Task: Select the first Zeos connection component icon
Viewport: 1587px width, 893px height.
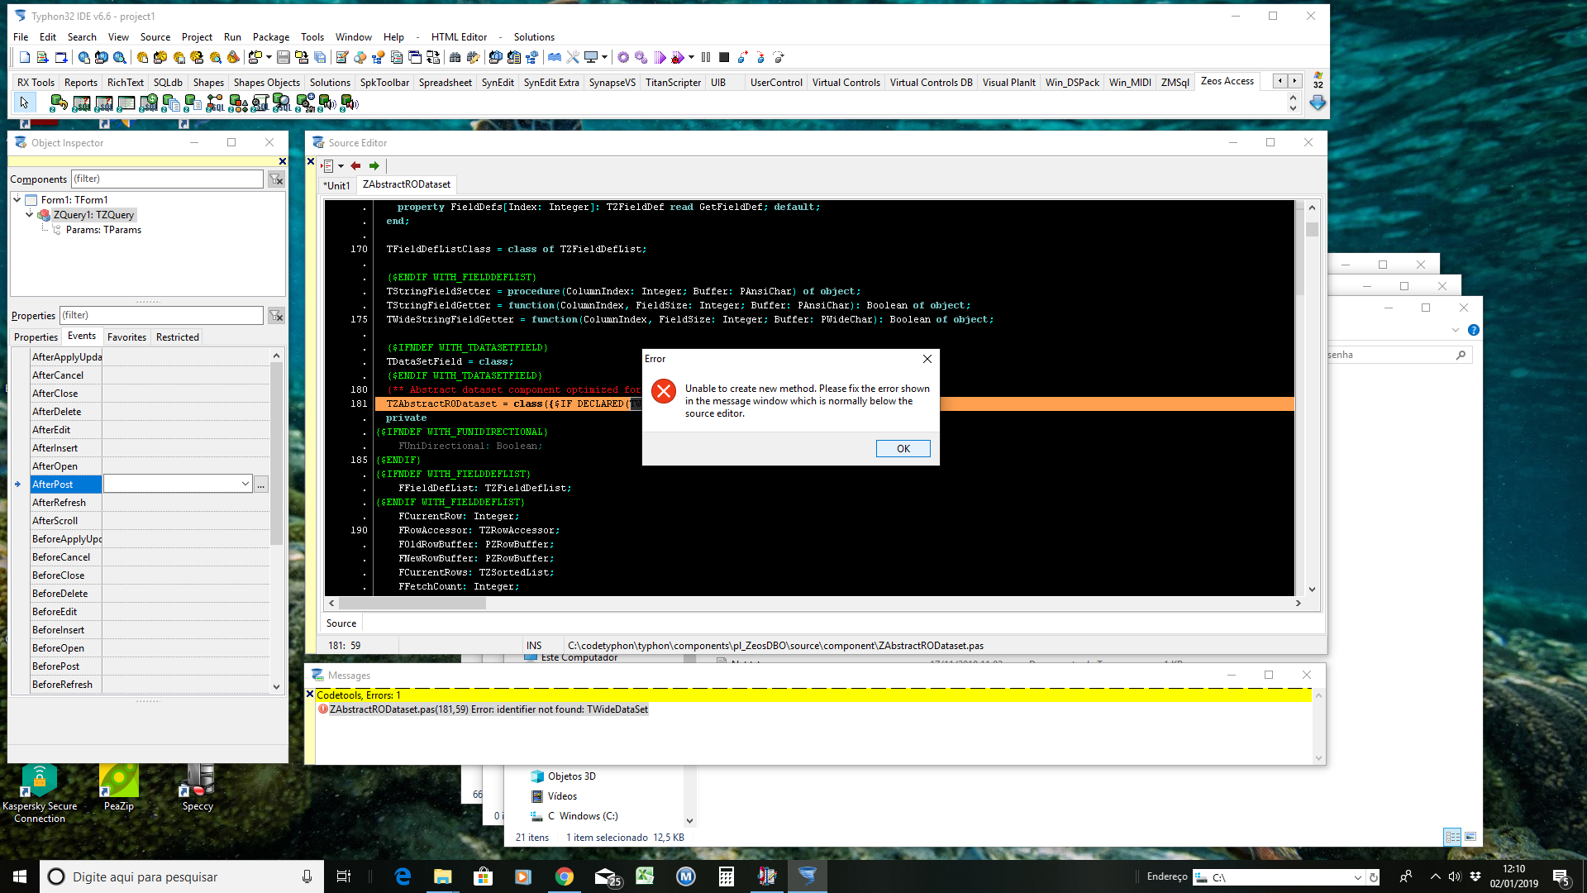Action: pyautogui.click(x=59, y=103)
